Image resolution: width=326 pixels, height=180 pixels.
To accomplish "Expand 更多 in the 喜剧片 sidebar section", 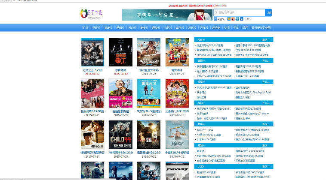I will [x=266, y=61].
